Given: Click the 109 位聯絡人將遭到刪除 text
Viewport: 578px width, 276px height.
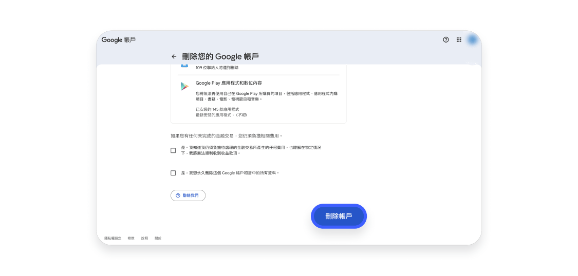Looking at the screenshot, I should coord(217,68).
